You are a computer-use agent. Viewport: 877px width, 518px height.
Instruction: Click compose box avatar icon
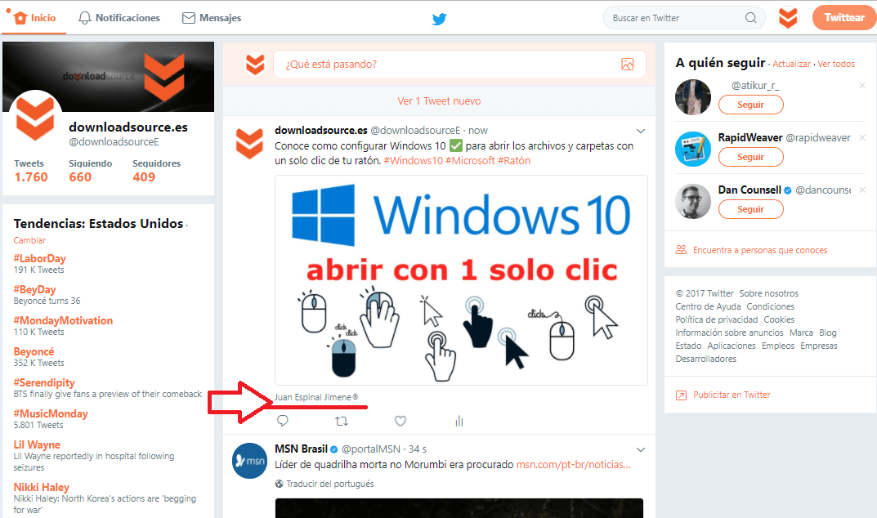255,65
